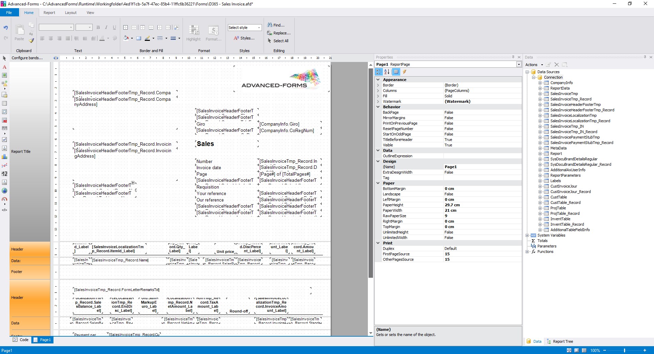Expand the Watermark property
The height and width of the screenshot is (354, 654).
378,101
